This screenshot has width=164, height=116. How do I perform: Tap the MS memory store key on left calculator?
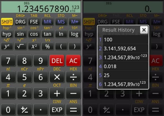(61, 22)
